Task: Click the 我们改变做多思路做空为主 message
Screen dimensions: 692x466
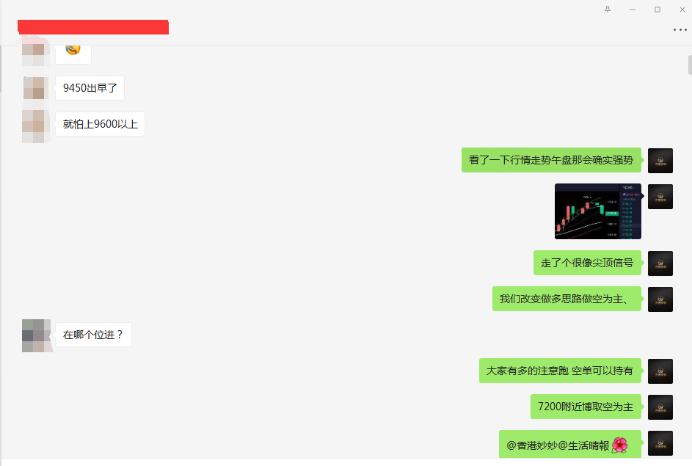Action: click(567, 299)
